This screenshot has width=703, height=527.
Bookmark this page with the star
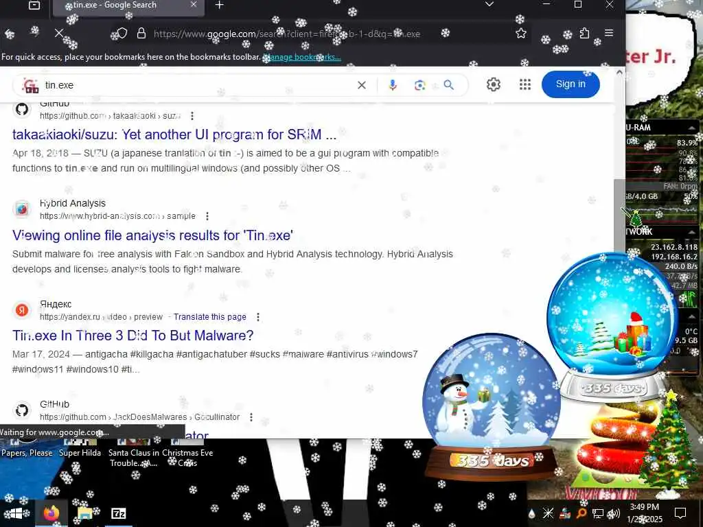click(x=520, y=33)
